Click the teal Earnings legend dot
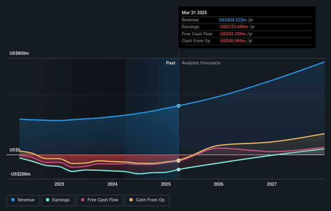The height and width of the screenshot is (211, 331). 48,200
